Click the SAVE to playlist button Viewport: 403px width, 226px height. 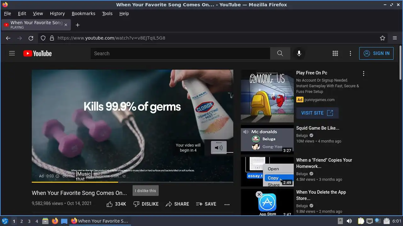[206, 204]
